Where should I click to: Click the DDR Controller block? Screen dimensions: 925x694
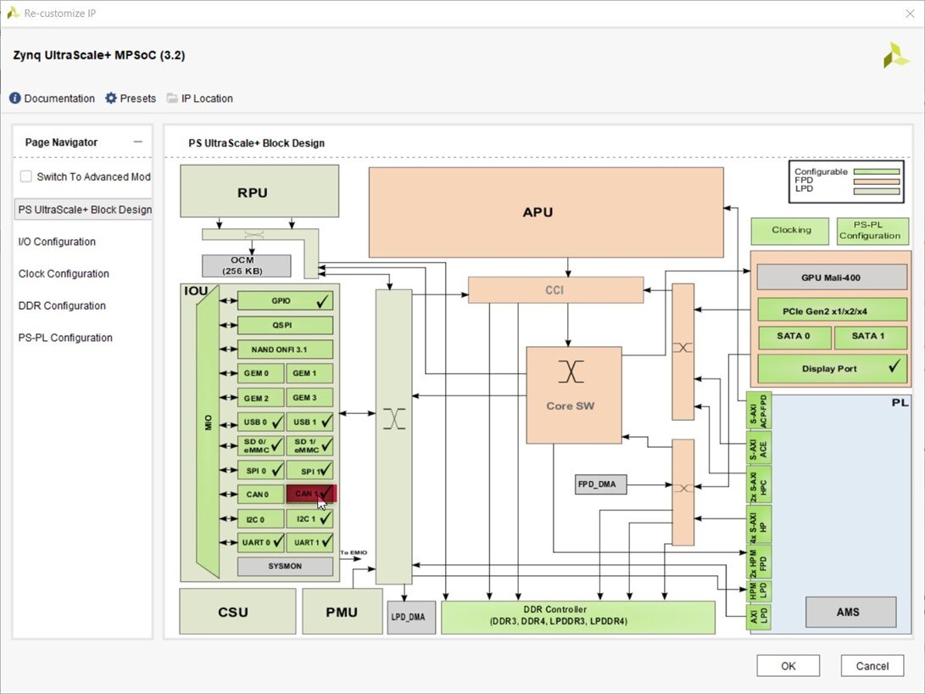coord(578,616)
